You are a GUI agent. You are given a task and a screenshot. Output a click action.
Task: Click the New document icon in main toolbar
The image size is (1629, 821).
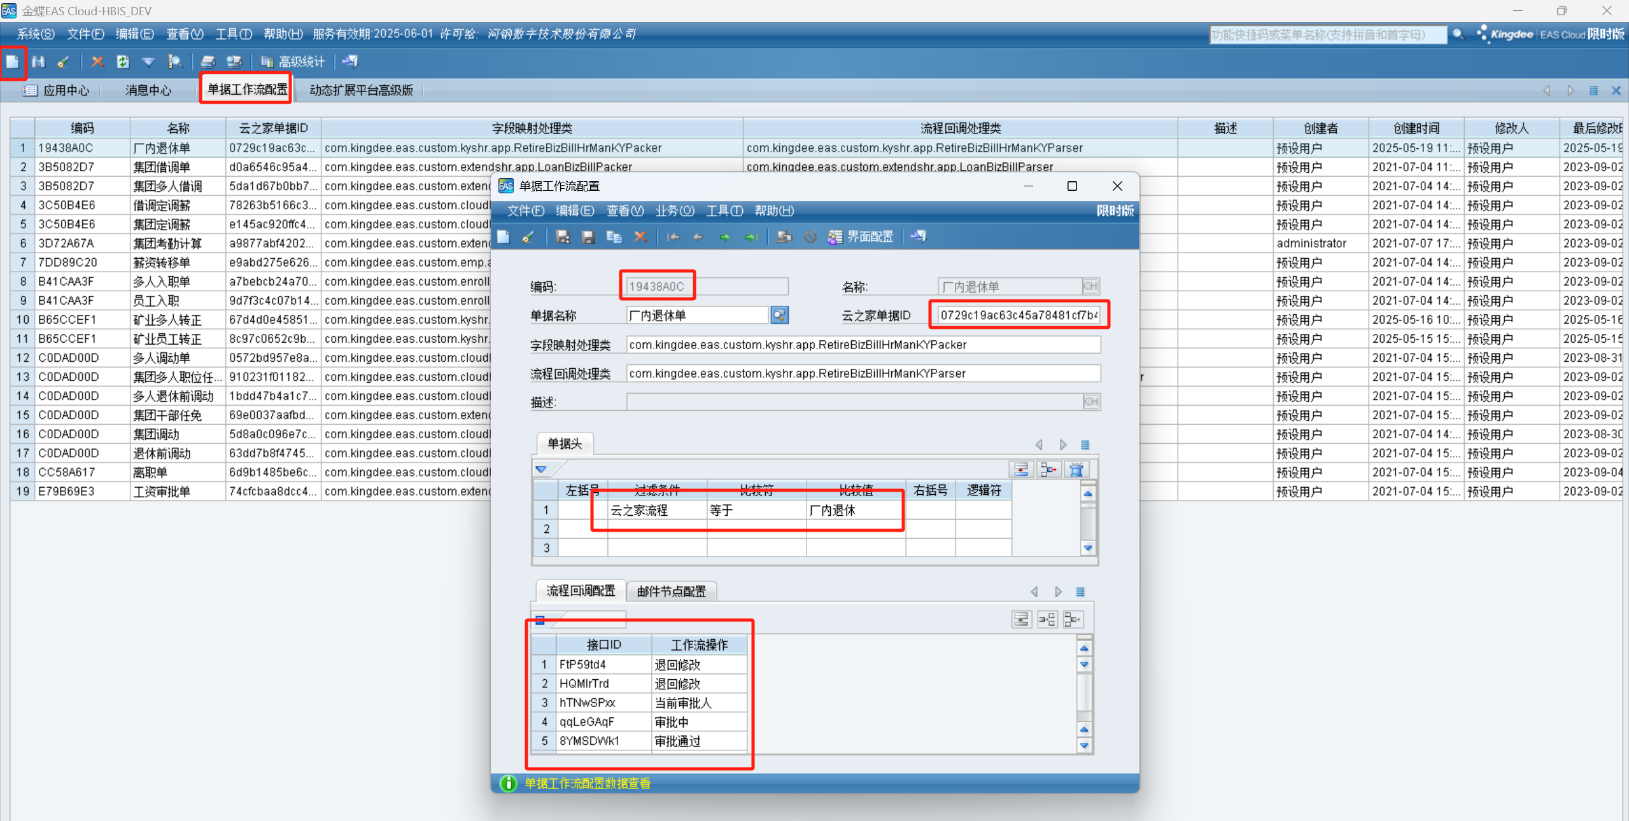point(13,62)
